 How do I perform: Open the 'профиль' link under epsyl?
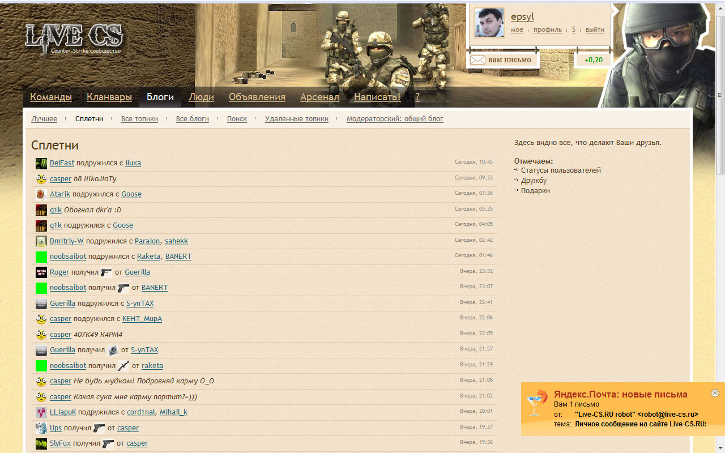[547, 29]
